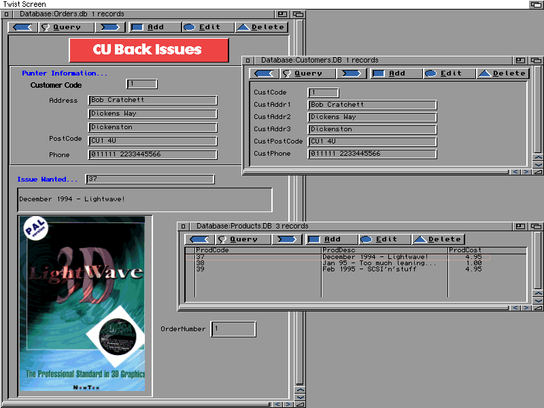
Task: Click right scroll arrow in Orders window
Action: coord(288,405)
